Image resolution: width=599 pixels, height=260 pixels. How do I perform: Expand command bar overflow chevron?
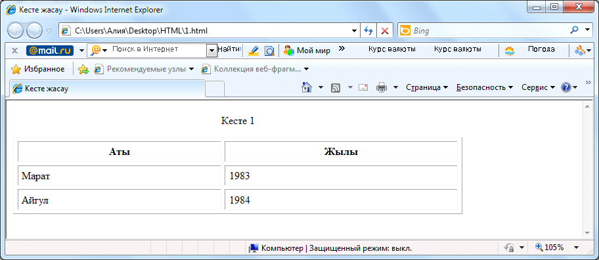coord(588,82)
